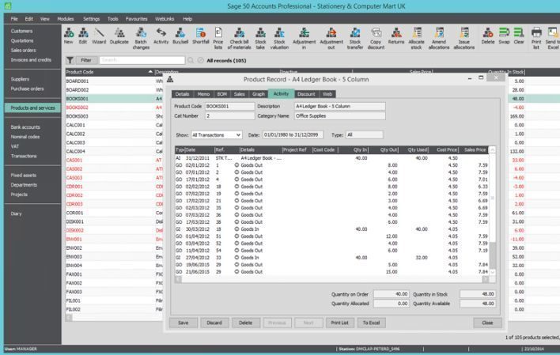Select the Goods Out row dated 02/01/2012
Screen dimensions: 560x355
click(x=331, y=165)
